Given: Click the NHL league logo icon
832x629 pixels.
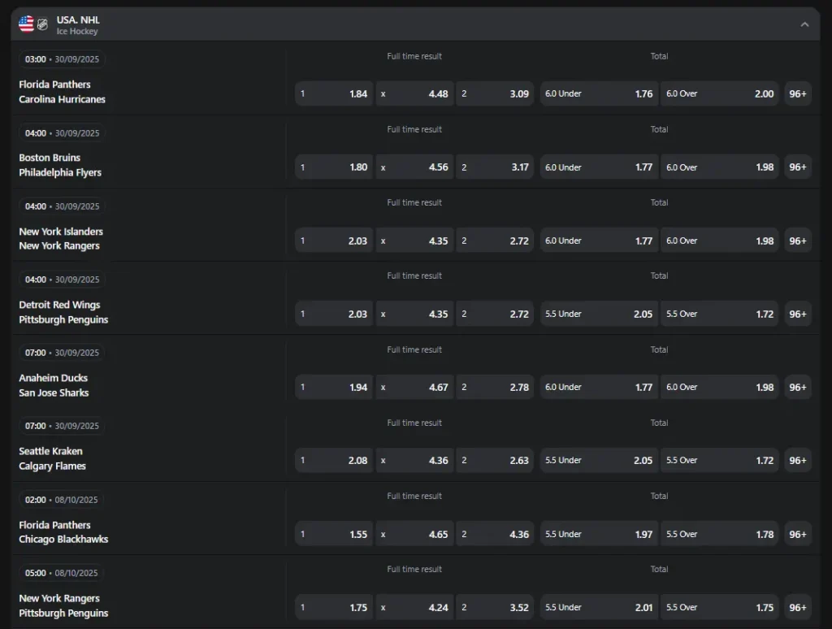Looking at the screenshot, I should click(43, 24).
